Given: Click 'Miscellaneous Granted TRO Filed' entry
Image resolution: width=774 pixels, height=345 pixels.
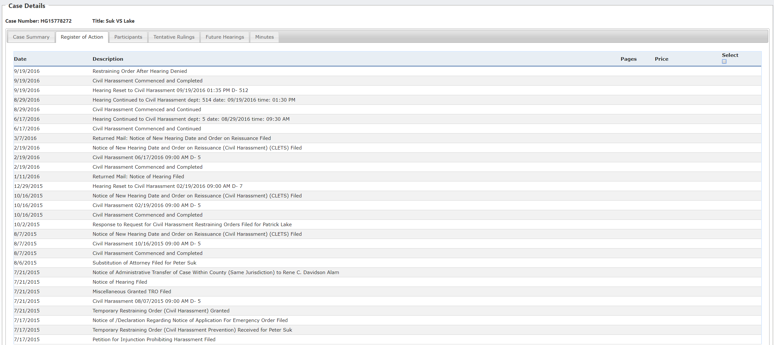Looking at the screenshot, I should [387, 292].
